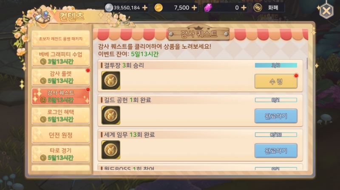Click the plus icon beside purple gems
Image resolution: width=340 pixels, height=190 pixels.
[x=244, y=8]
